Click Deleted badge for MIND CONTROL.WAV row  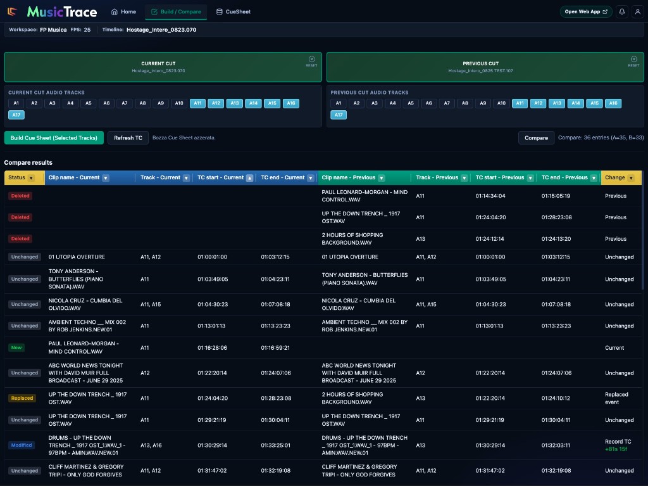[x=20, y=196]
